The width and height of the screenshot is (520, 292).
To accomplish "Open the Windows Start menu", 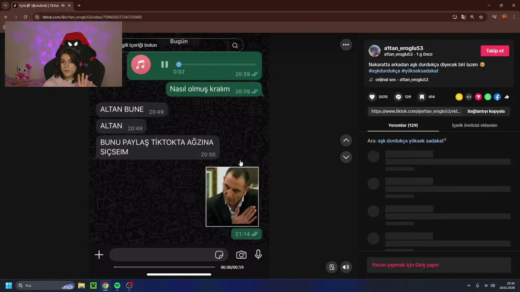I will [9, 286].
